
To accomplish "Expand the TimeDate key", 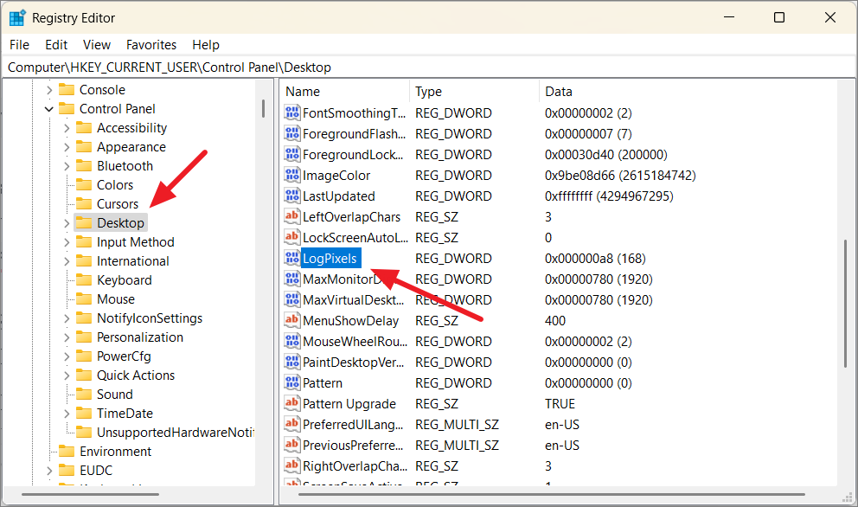I will tap(67, 414).
